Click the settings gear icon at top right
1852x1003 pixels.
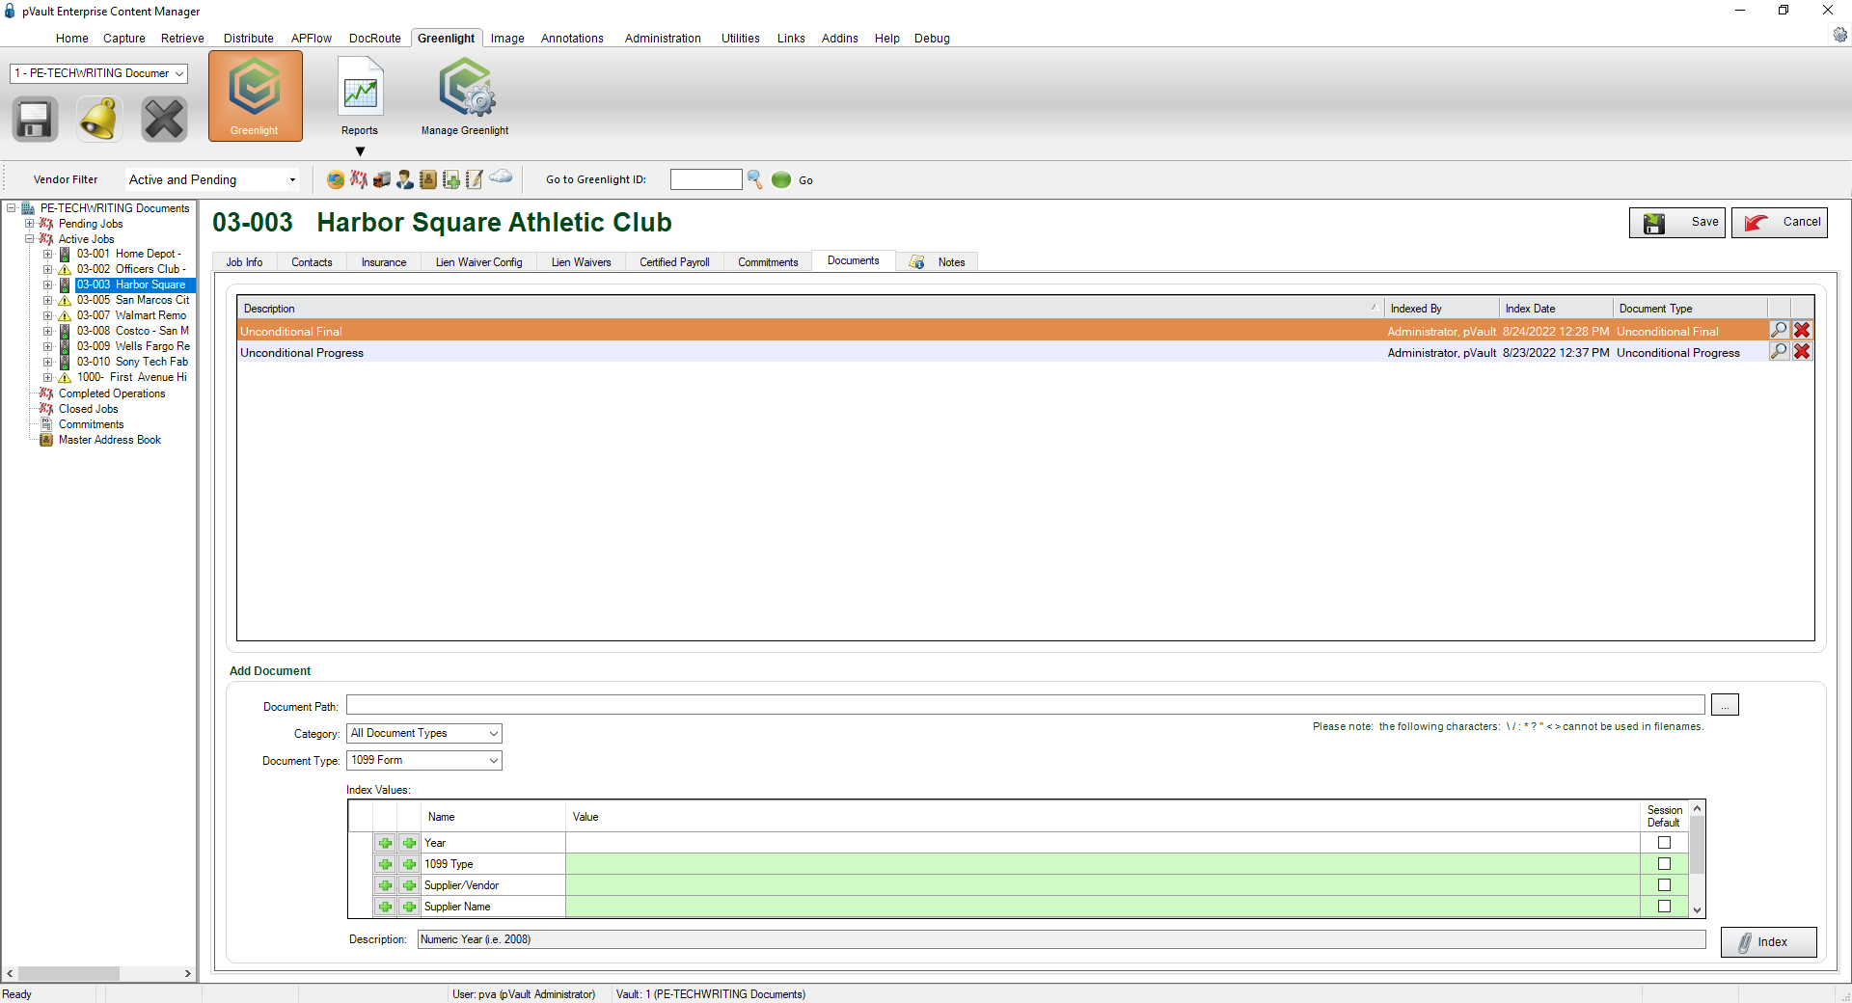(x=1839, y=35)
